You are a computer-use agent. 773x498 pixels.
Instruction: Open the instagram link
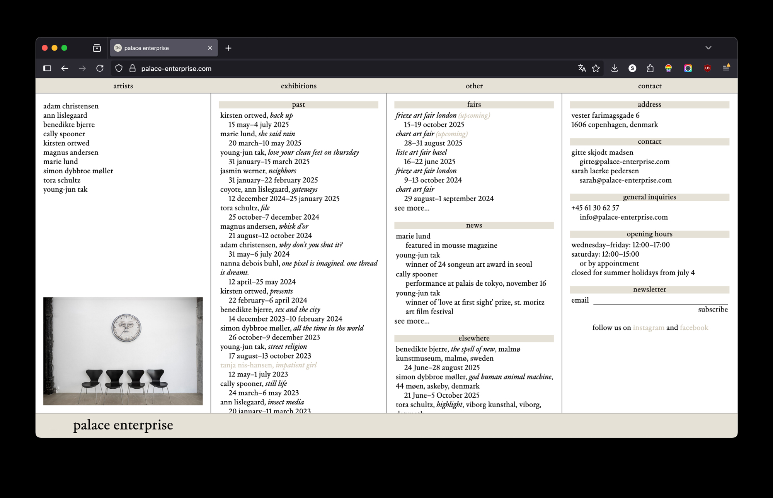(x=648, y=328)
